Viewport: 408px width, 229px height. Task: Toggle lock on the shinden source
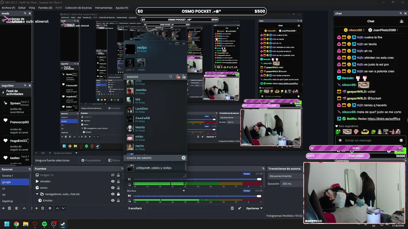(x=118, y=181)
